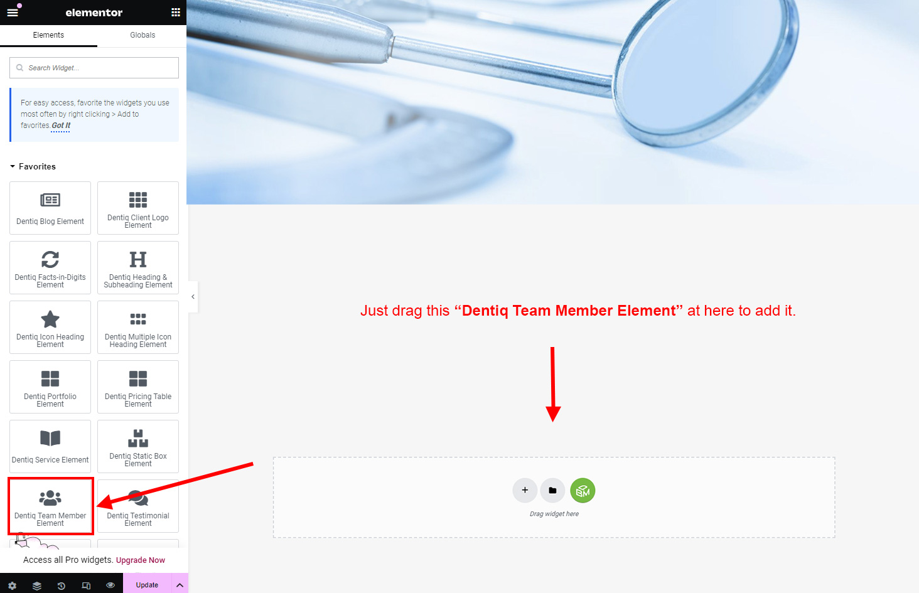
Task: Expand the save options arrow beside Update
Action: 180,585
